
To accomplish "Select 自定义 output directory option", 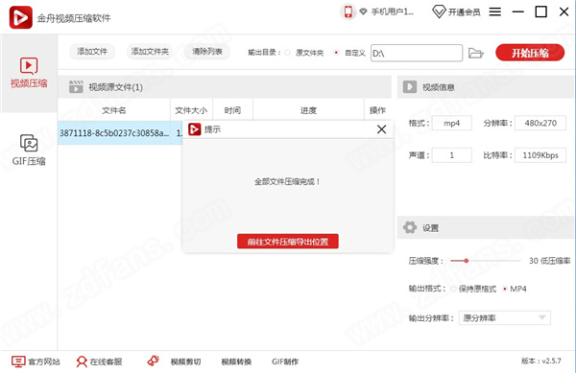I will 336,53.
